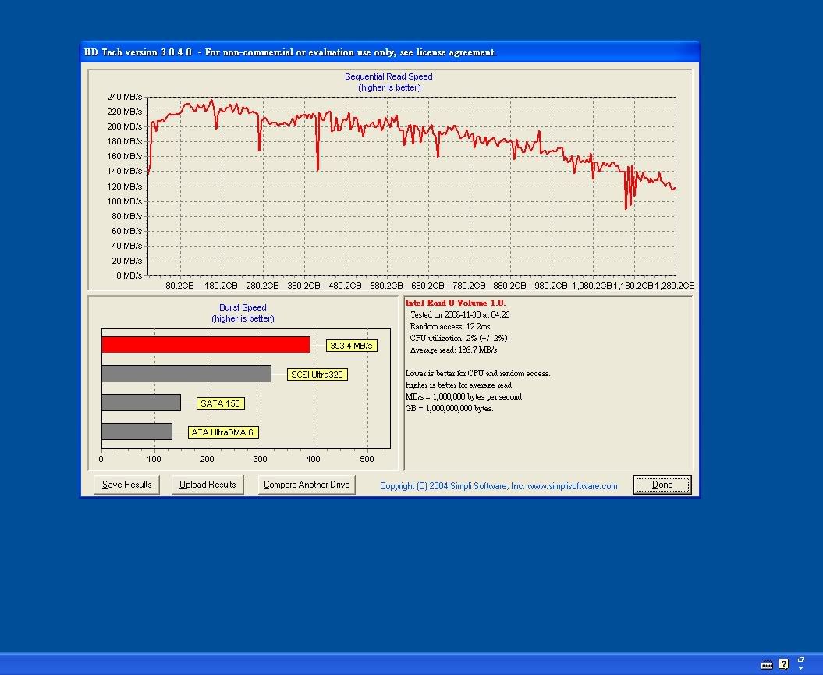The width and height of the screenshot is (823, 675).
Task: Select the gray SATA 150 bar
Action: [140, 403]
